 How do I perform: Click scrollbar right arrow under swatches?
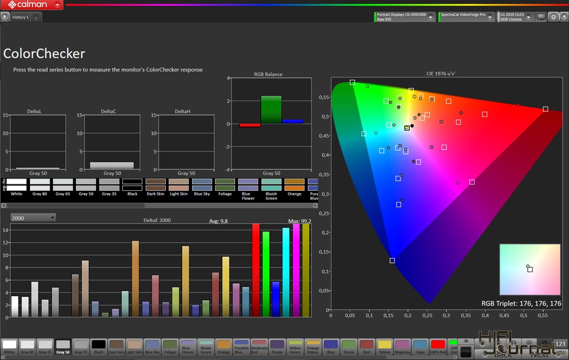point(315,206)
